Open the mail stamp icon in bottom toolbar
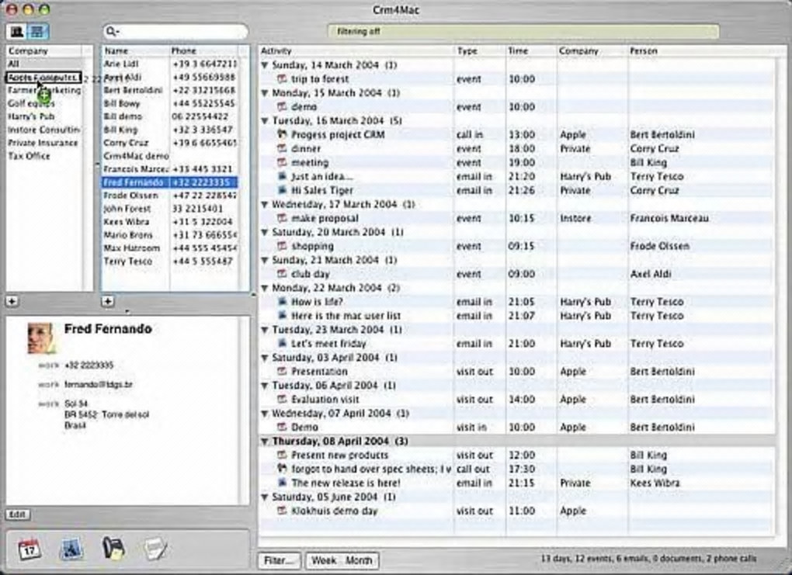Screen dimensions: 792x575 coord(71,549)
